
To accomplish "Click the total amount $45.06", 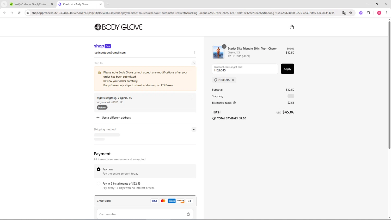I will coord(288,112).
